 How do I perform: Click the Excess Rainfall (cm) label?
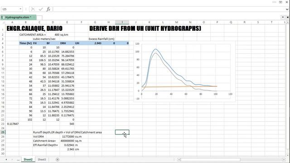point(101,39)
